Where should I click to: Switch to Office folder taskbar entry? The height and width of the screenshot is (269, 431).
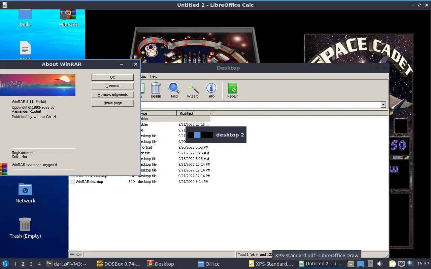tap(221, 264)
